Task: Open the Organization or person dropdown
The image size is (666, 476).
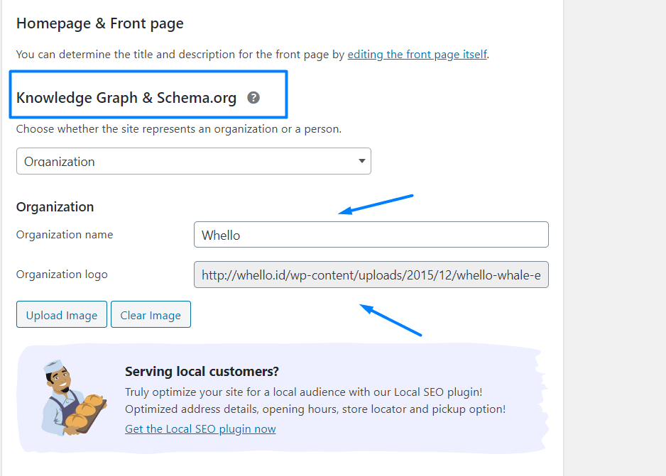Action: 193,161
